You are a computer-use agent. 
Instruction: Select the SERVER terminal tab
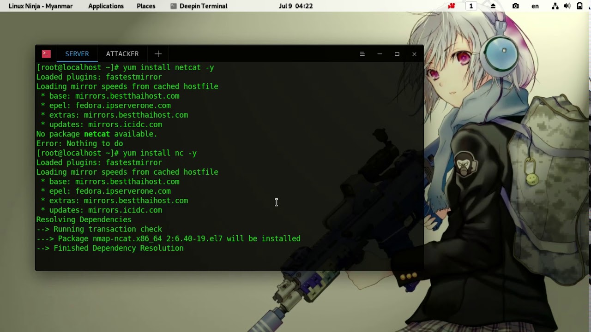point(77,54)
